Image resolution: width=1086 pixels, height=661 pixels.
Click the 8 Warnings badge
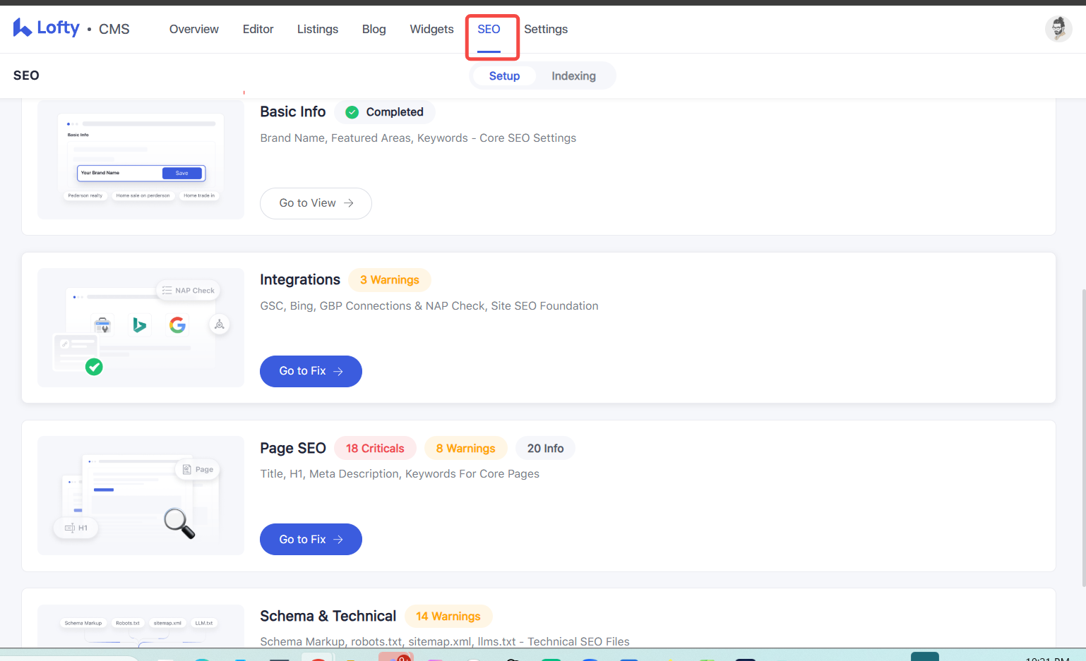point(465,448)
